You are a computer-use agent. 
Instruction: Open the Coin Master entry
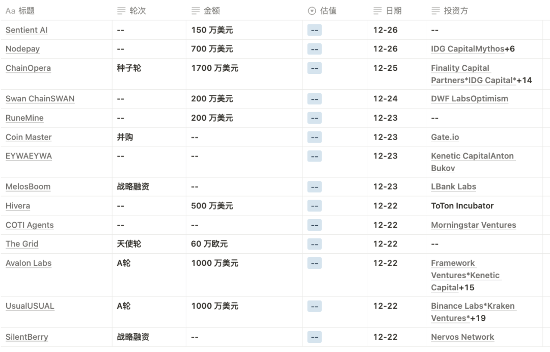pyautogui.click(x=29, y=137)
